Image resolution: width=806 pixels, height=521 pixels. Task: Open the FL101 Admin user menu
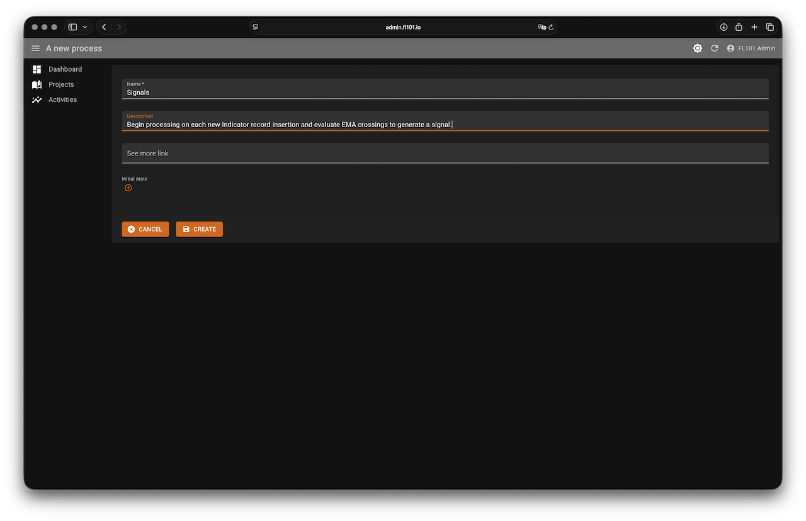(x=751, y=48)
